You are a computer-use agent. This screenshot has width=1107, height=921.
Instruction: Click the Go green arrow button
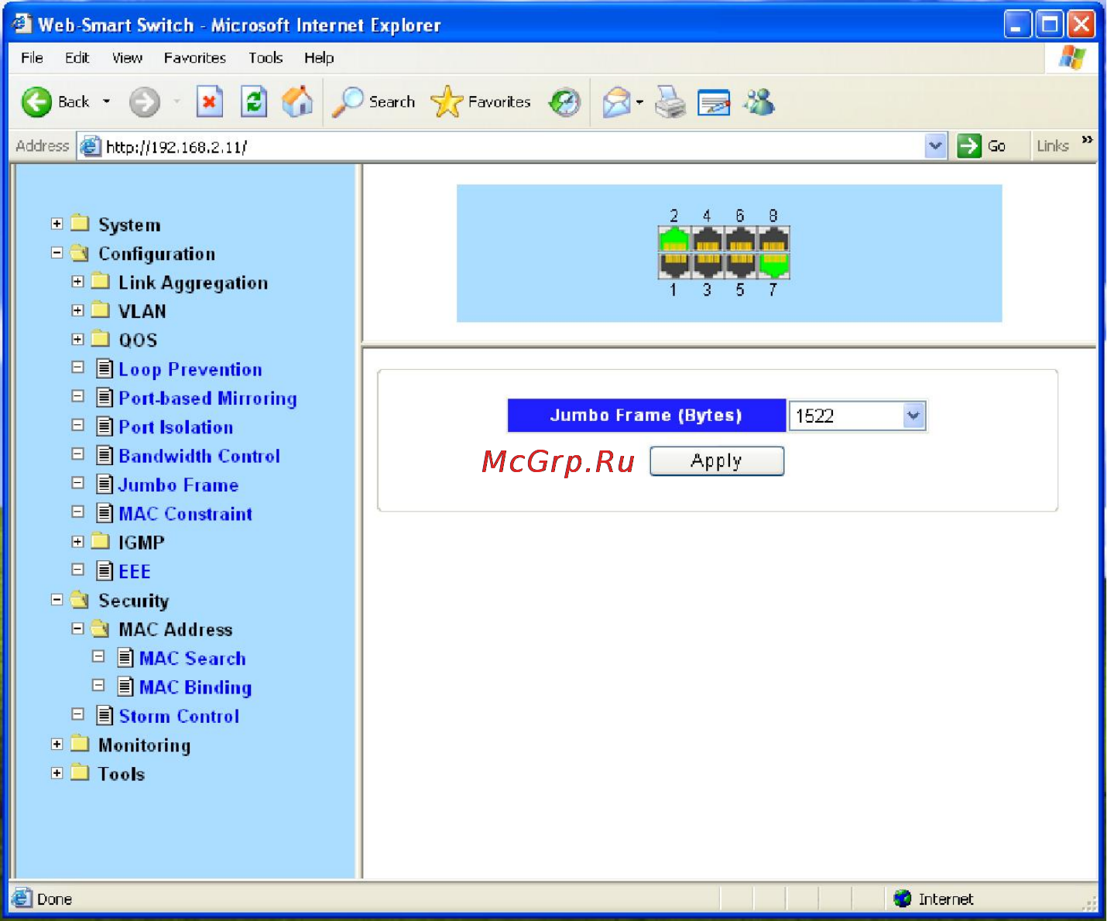969,146
